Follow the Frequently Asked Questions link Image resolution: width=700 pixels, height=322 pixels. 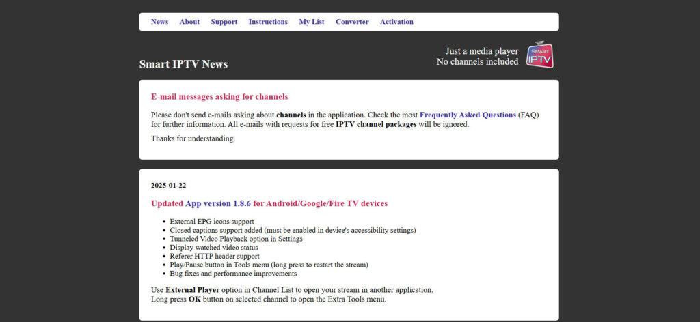click(x=468, y=115)
